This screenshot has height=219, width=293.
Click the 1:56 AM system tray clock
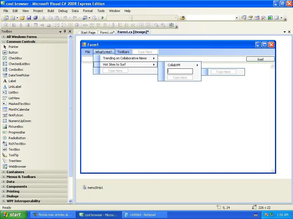pyautogui.click(x=282, y=215)
